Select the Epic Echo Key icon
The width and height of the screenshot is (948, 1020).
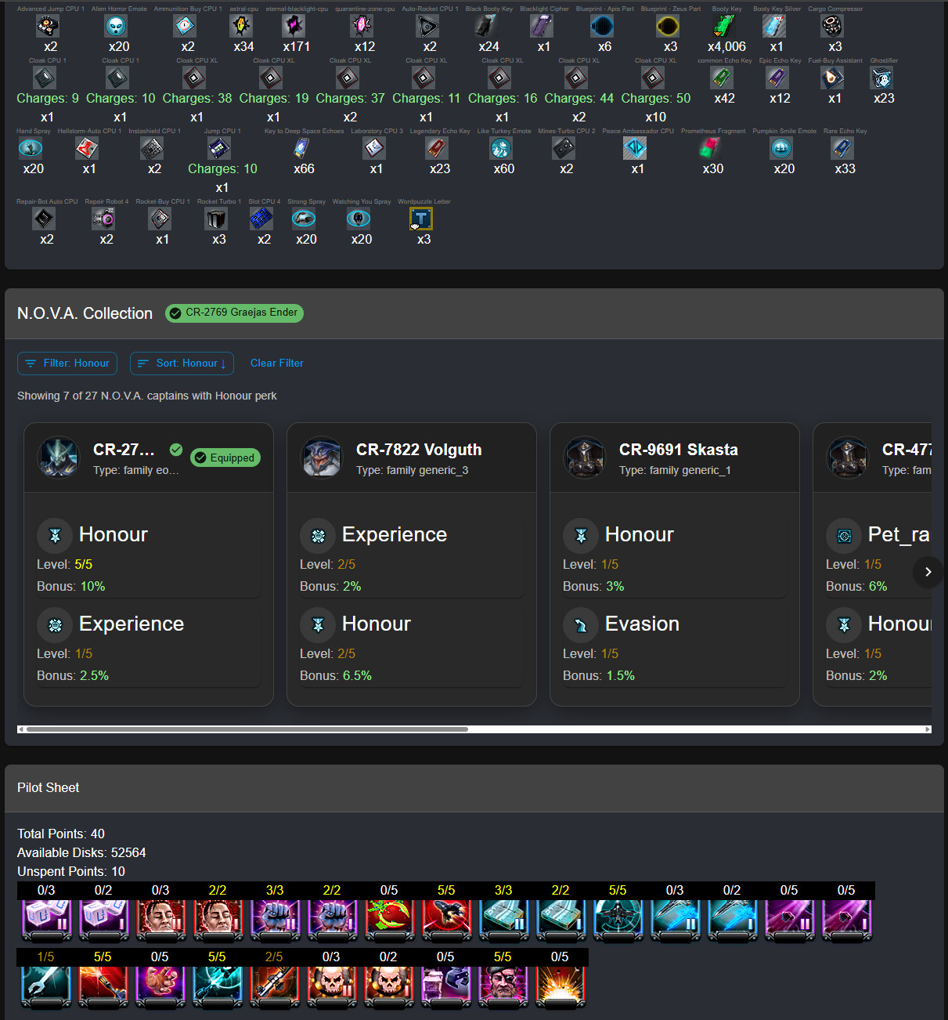(777, 78)
